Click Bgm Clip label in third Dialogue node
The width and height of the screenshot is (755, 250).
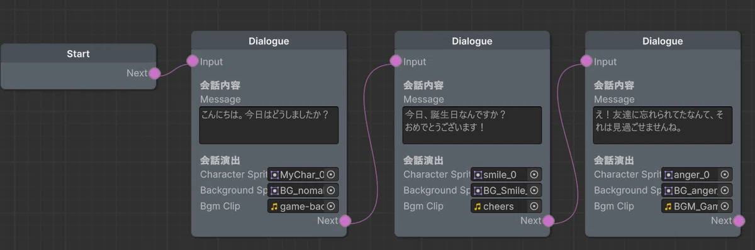pos(614,206)
